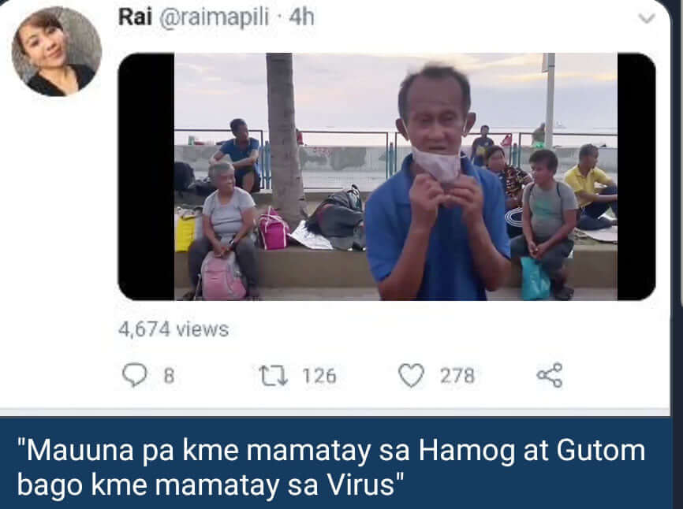Open the tweet's 4h timestamp
This screenshot has height=509, width=683.
coord(301,17)
